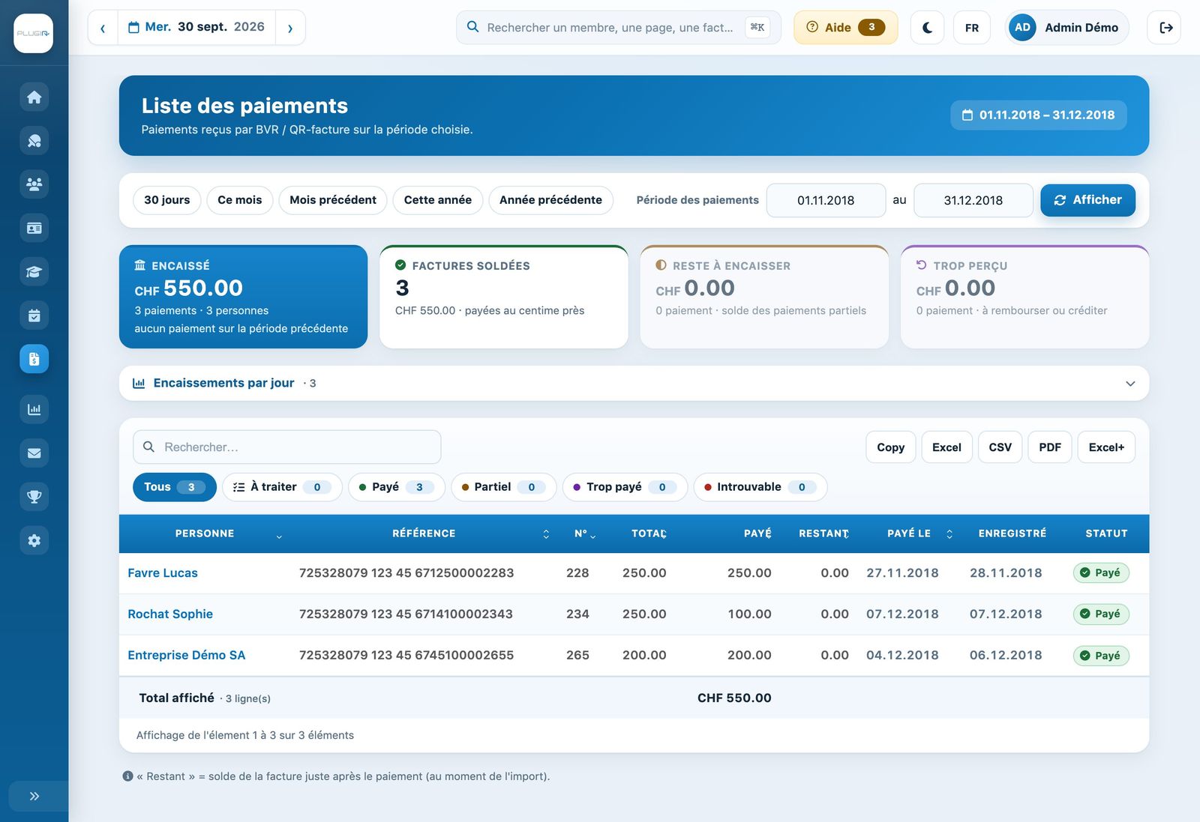Viewport: 1200px width, 822px height.
Task: Open the envelope messages sidebar icon
Action: (x=34, y=453)
